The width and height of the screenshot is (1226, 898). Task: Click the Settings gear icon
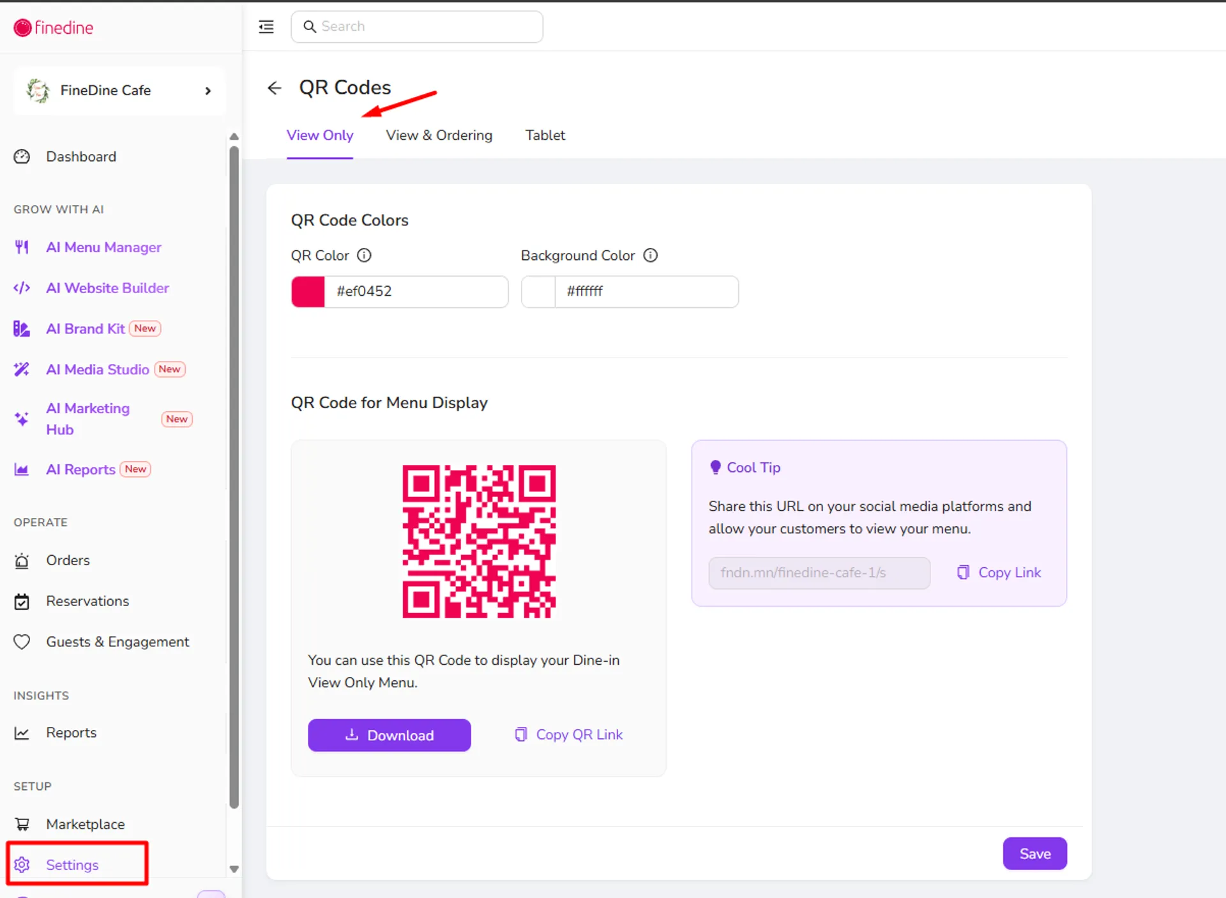(x=22, y=865)
